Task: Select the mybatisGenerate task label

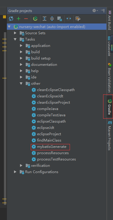Action: coord(52,147)
